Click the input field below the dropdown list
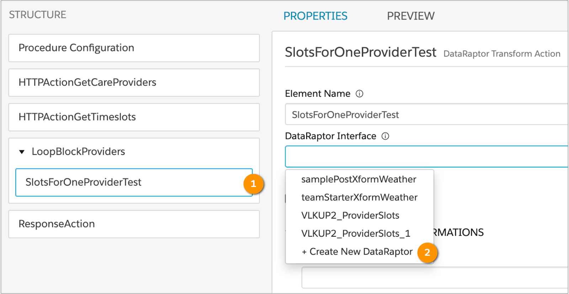This screenshot has width=569, height=294. tap(435, 278)
